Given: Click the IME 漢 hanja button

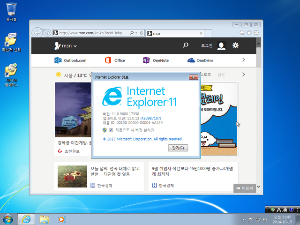Looking at the screenshot, I should click(285, 210).
